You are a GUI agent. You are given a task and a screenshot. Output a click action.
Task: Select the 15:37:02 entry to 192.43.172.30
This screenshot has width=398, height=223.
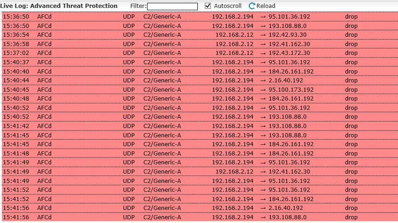point(200,53)
